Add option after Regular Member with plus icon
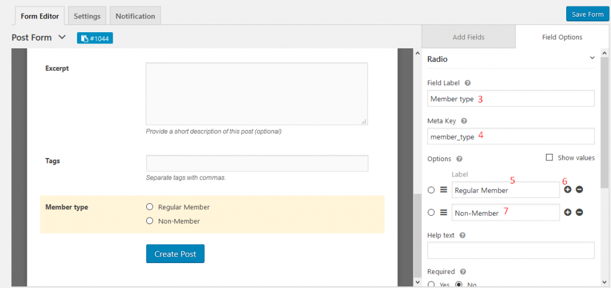Image resolution: width=611 pixels, height=288 pixels. [568, 190]
